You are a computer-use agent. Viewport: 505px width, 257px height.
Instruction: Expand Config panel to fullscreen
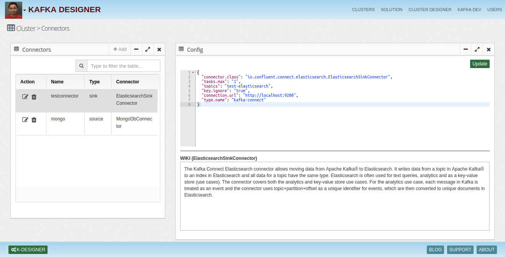click(x=477, y=49)
